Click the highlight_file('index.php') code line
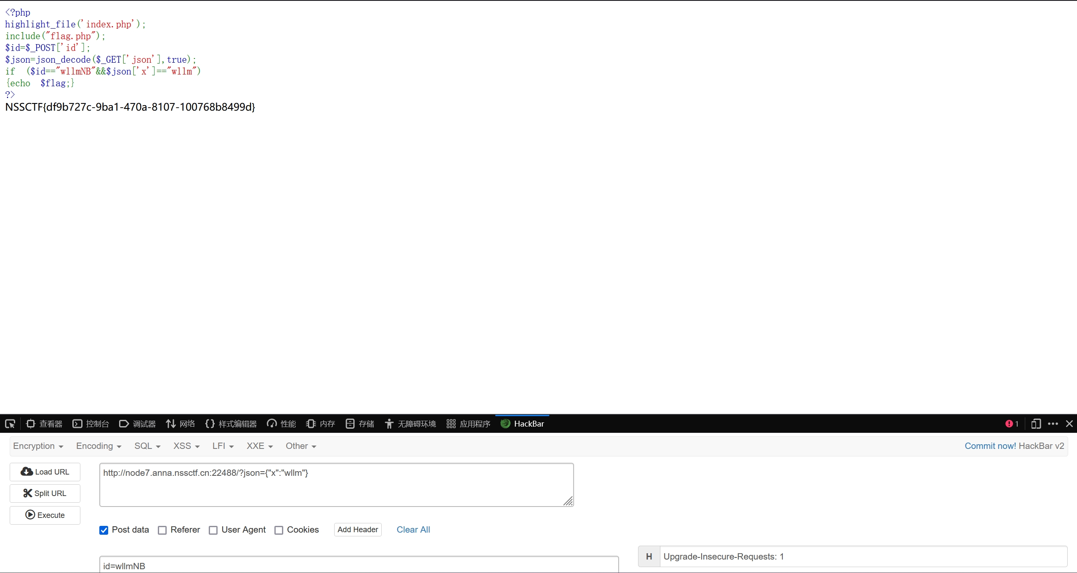Screen dimensions: 1077x573 [75, 24]
